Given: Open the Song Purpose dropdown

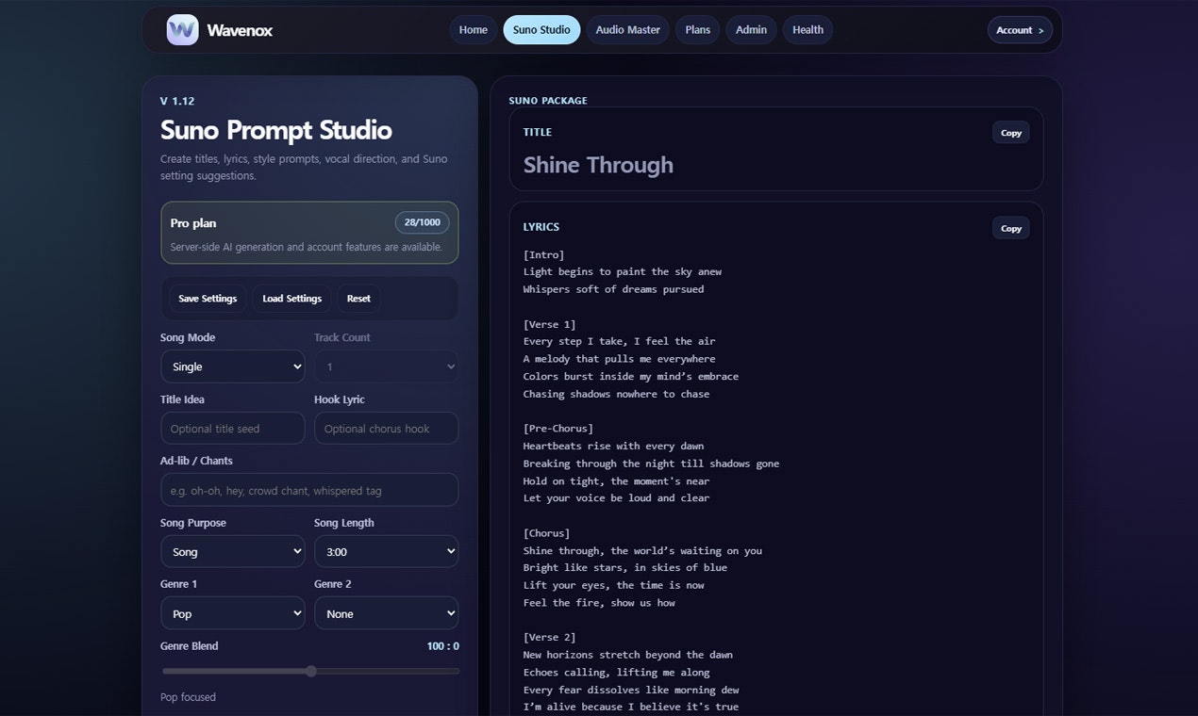Looking at the screenshot, I should click(233, 552).
